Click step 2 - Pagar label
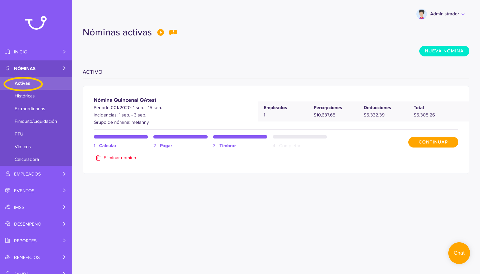The height and width of the screenshot is (274, 480). (163, 146)
